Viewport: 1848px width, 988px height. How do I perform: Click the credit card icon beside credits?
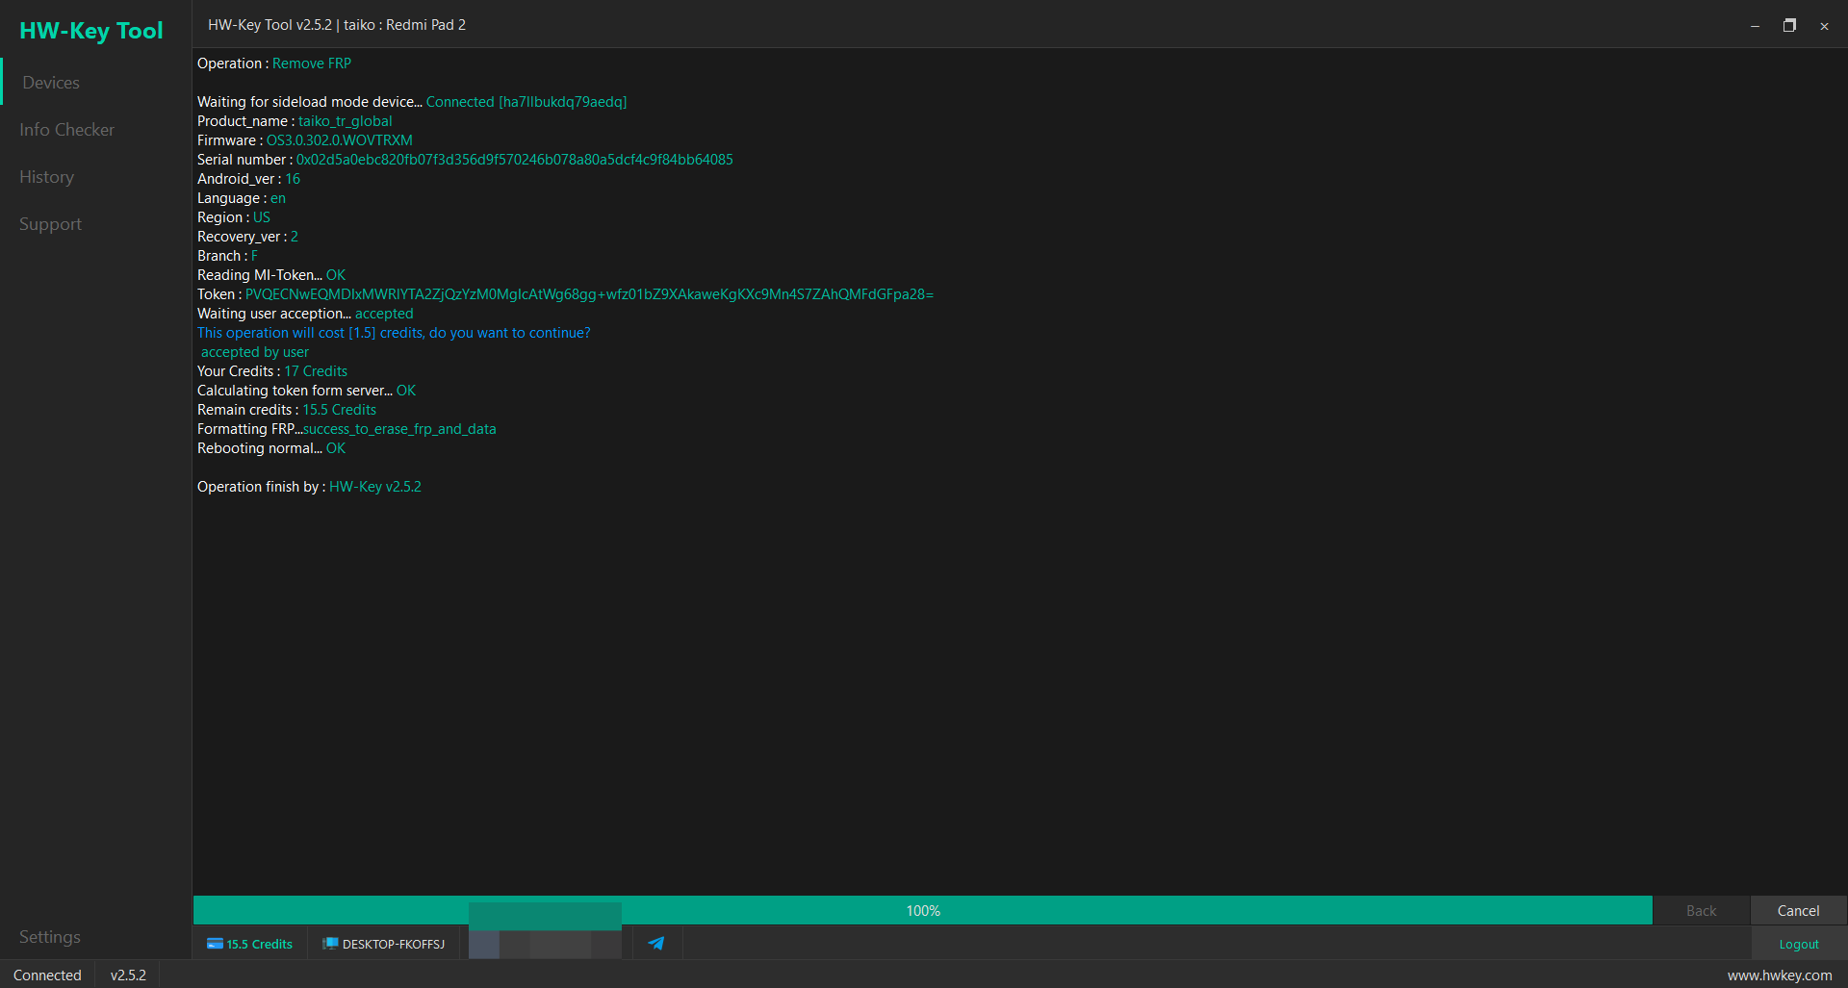click(x=215, y=944)
